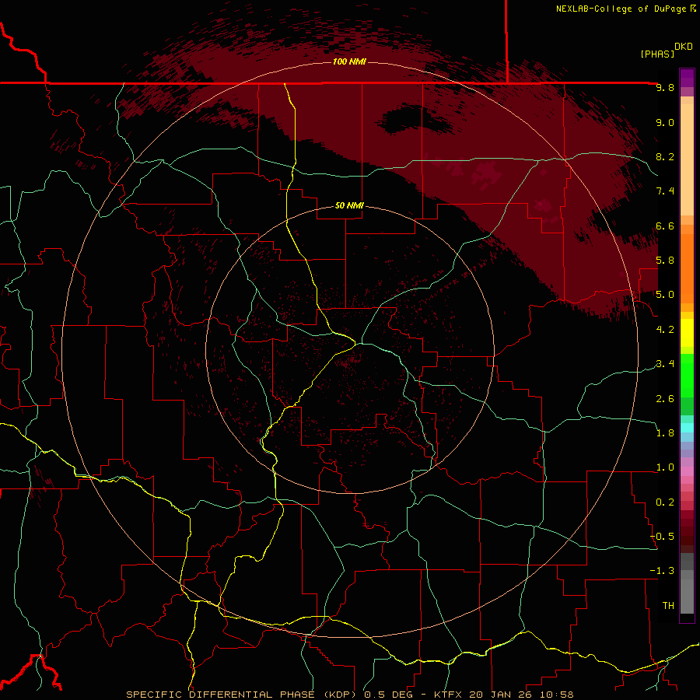This screenshot has height=700, width=700.
Task: Select the 6.6 value on color scale
Action: 665,226
